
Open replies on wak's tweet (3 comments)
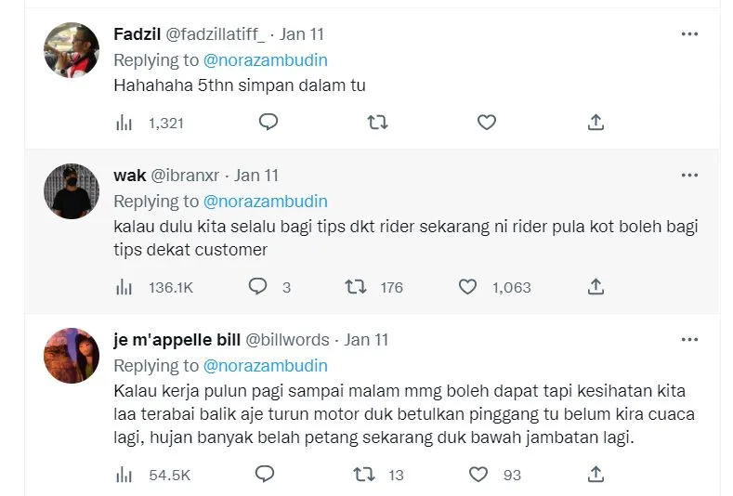click(x=258, y=287)
